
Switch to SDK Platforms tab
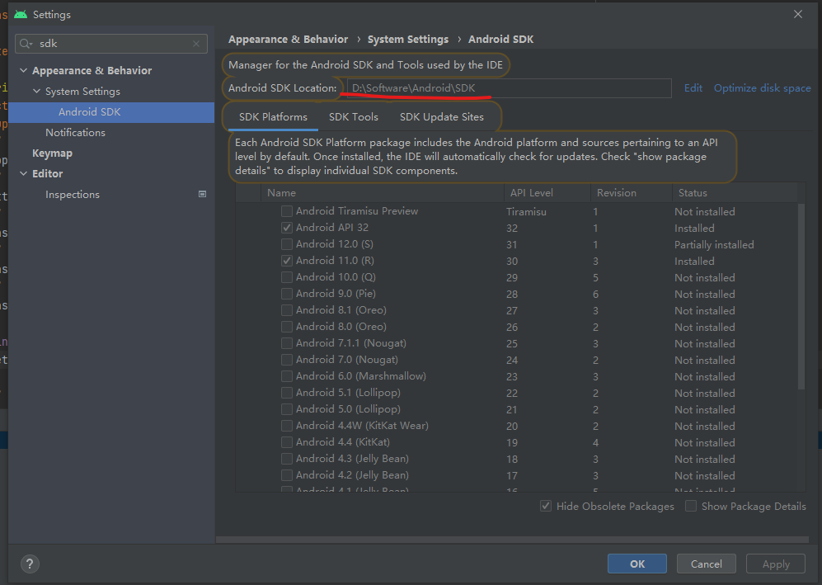point(273,117)
